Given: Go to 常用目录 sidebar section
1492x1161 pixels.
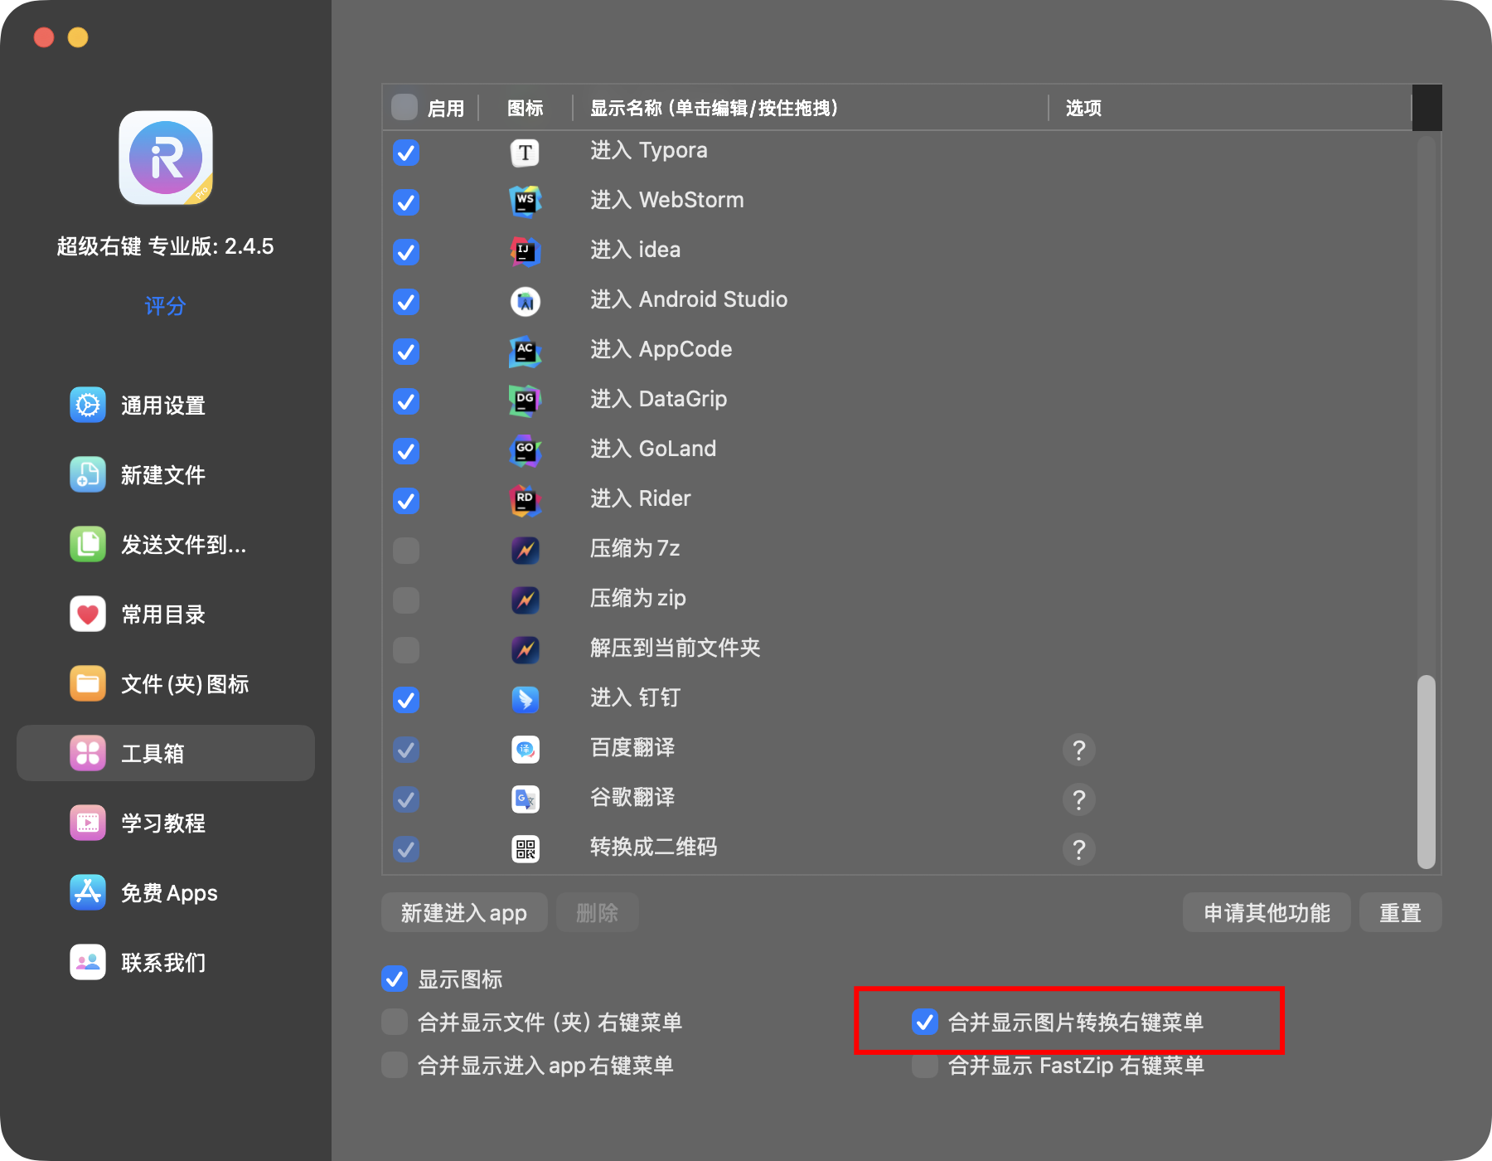Looking at the screenshot, I should coord(162,615).
